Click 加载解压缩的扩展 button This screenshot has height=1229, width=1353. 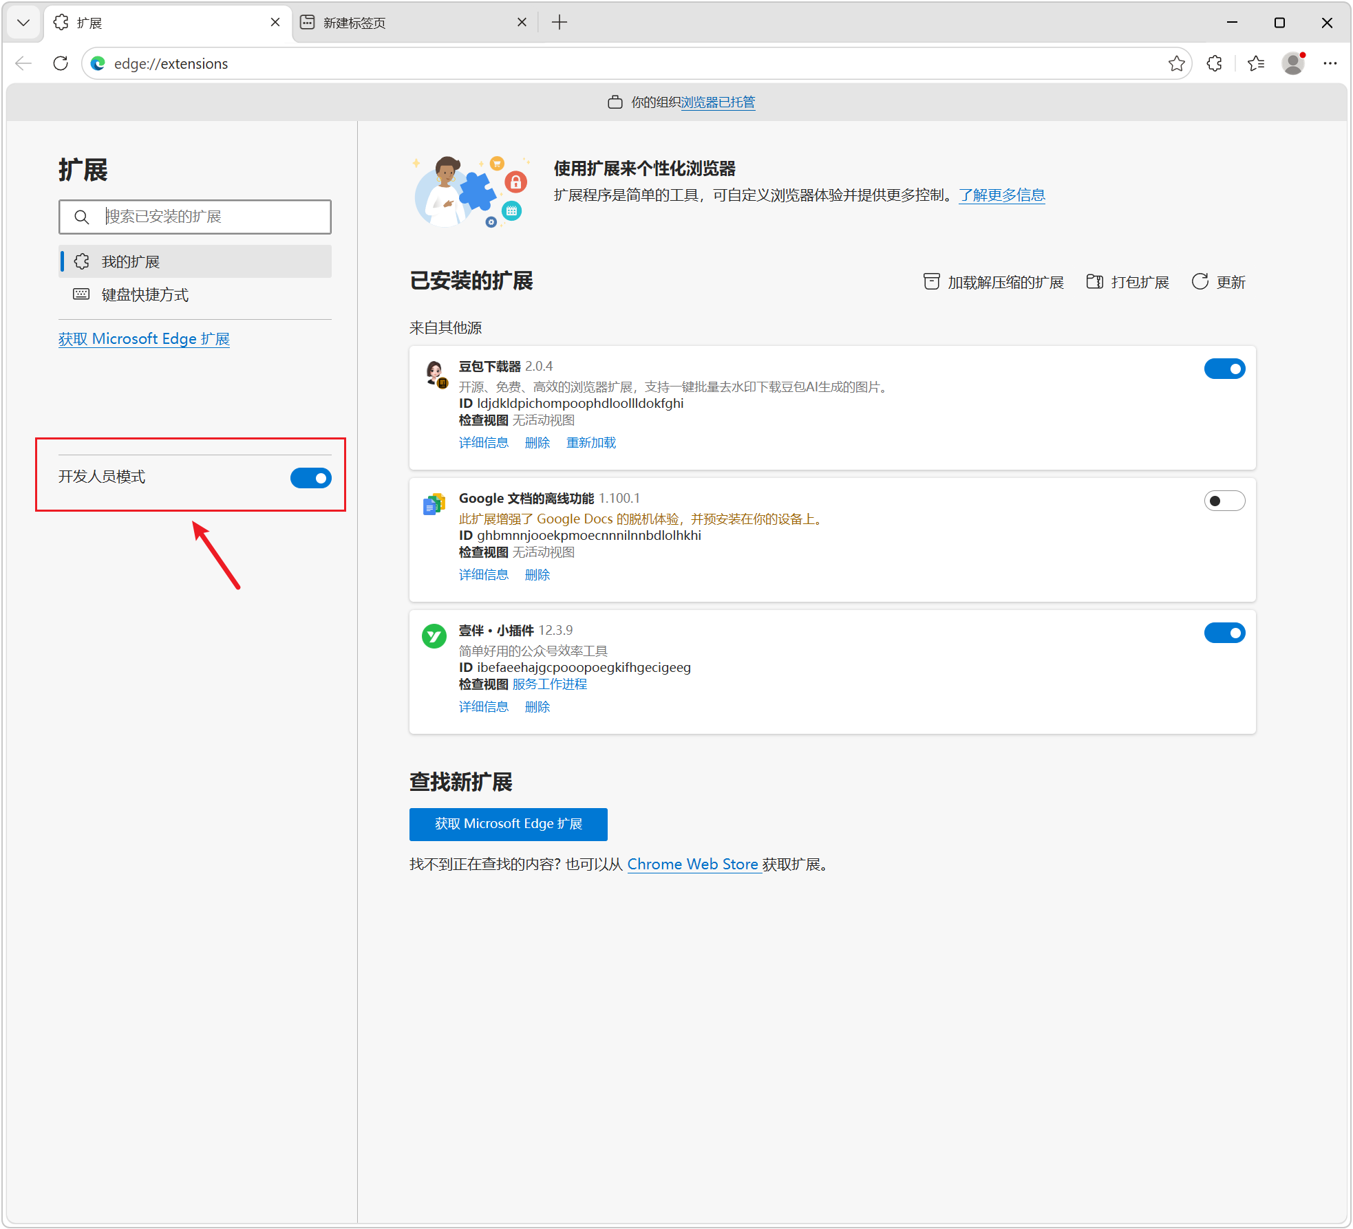click(x=993, y=282)
